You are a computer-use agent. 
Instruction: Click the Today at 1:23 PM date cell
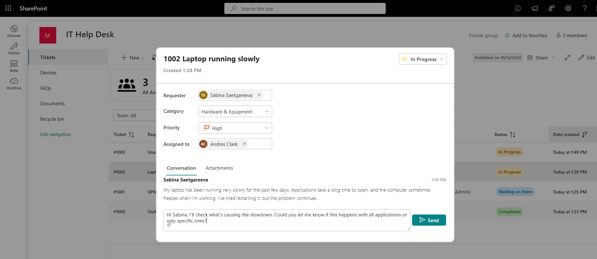[x=570, y=212]
